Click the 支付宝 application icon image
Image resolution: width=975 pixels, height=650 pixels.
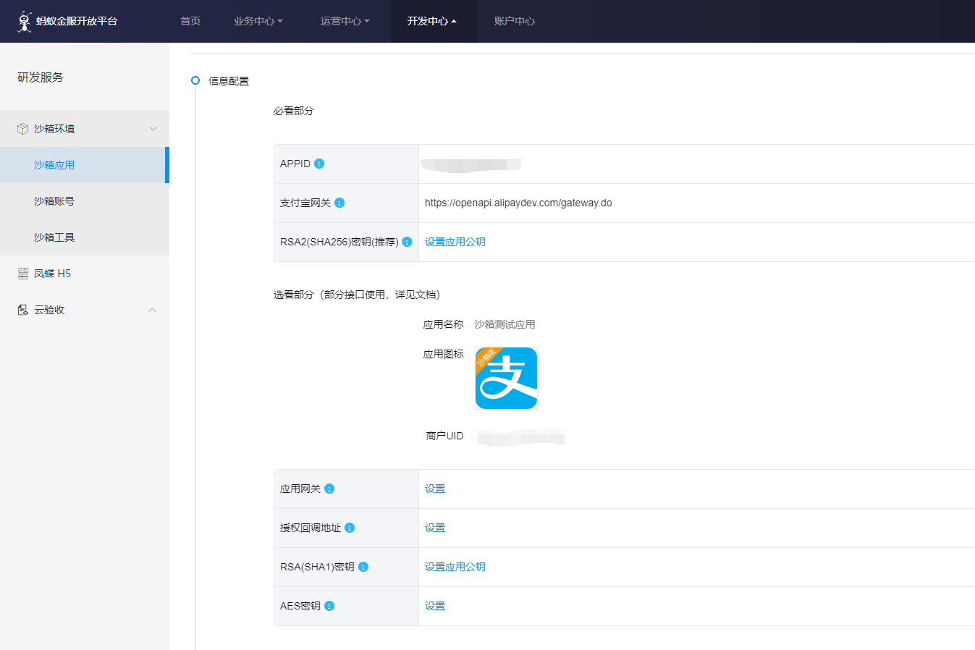(505, 378)
